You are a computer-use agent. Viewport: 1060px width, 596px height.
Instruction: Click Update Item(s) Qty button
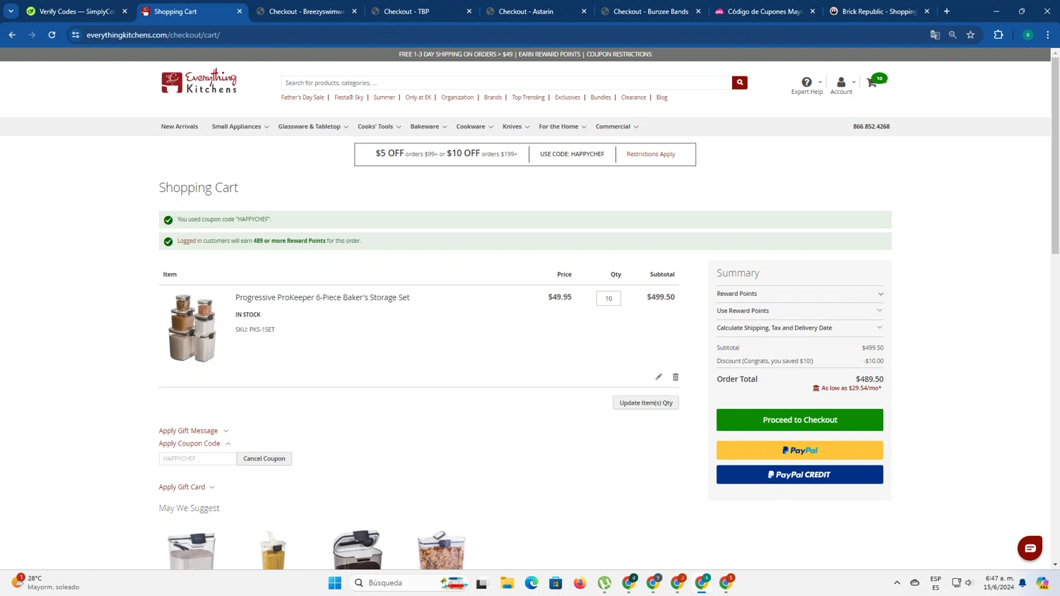click(x=646, y=403)
